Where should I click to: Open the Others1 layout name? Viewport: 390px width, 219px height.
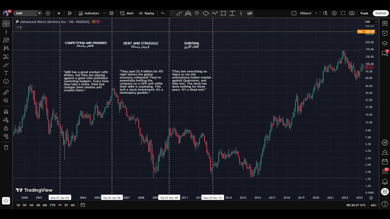pyautogui.click(x=305, y=13)
